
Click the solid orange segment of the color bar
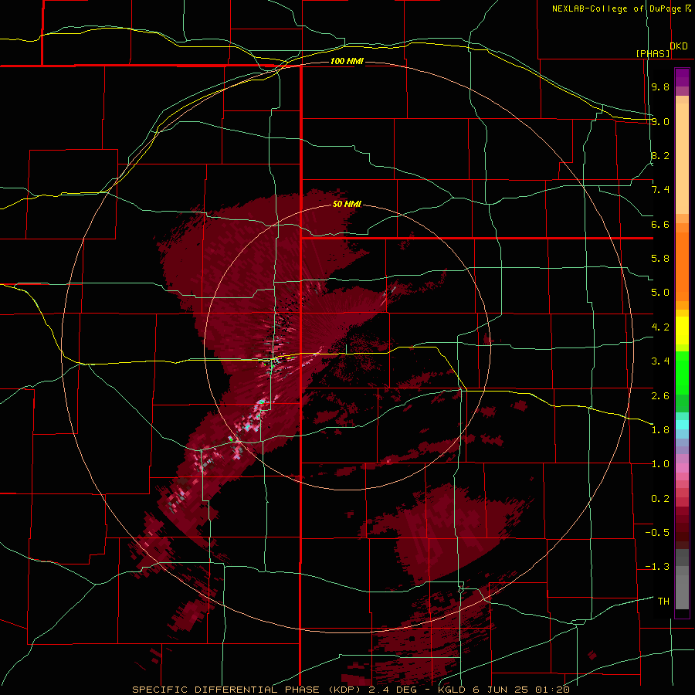682,267
